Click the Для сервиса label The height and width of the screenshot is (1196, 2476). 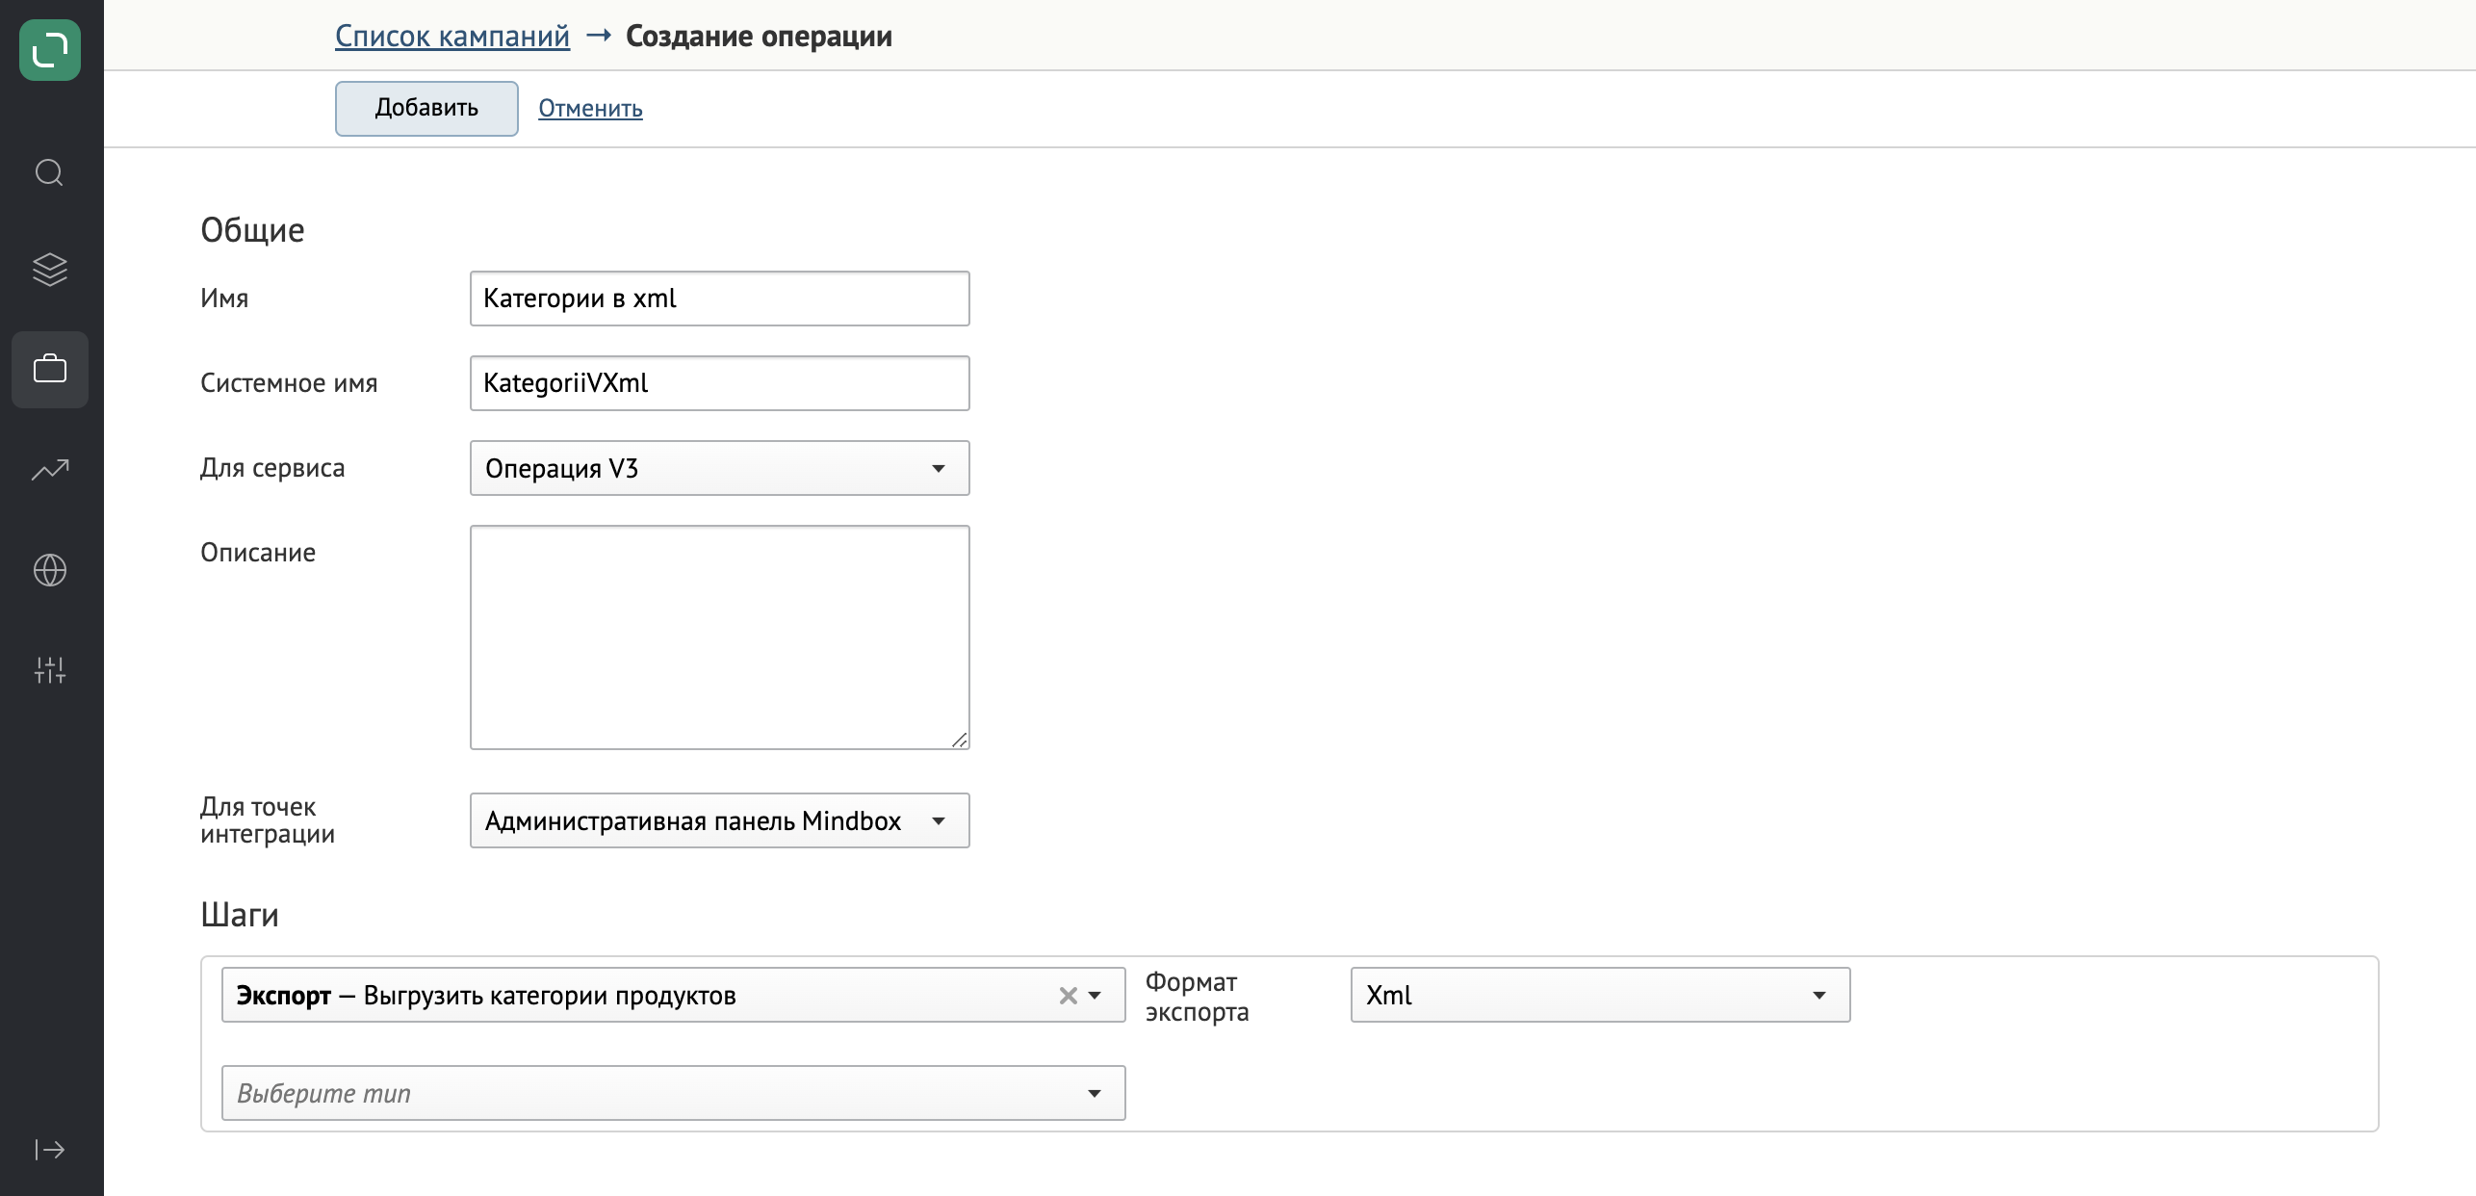(x=272, y=468)
